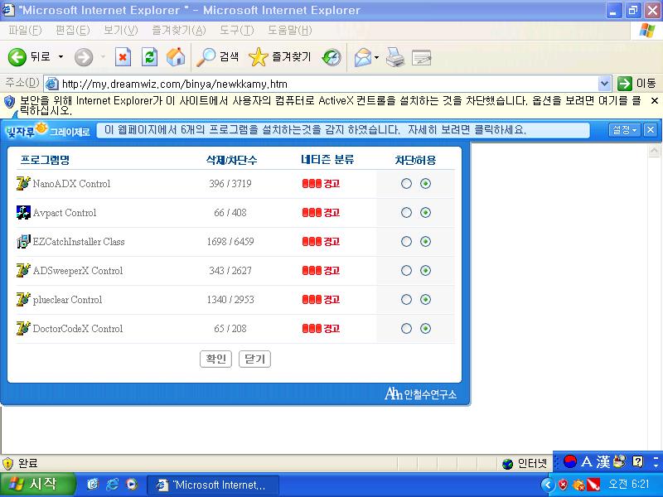Click the plueclear Control program icon
Image resolution: width=663 pixels, height=497 pixels.
point(23,299)
